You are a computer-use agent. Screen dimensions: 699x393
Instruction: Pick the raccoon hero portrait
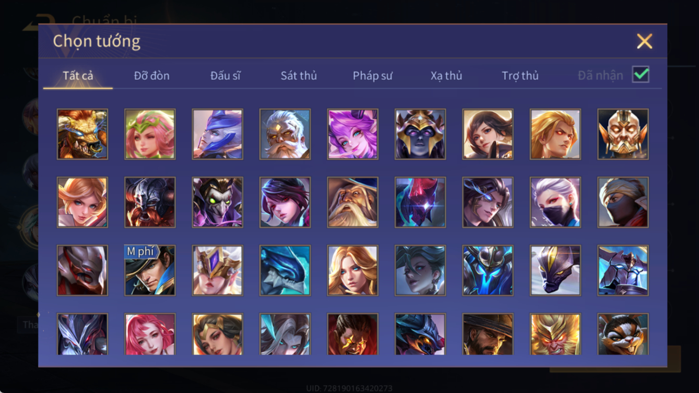coord(623,334)
